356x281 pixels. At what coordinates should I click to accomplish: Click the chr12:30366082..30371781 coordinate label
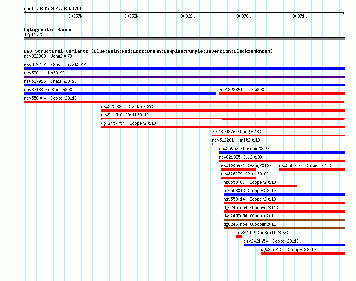(x=53, y=9)
